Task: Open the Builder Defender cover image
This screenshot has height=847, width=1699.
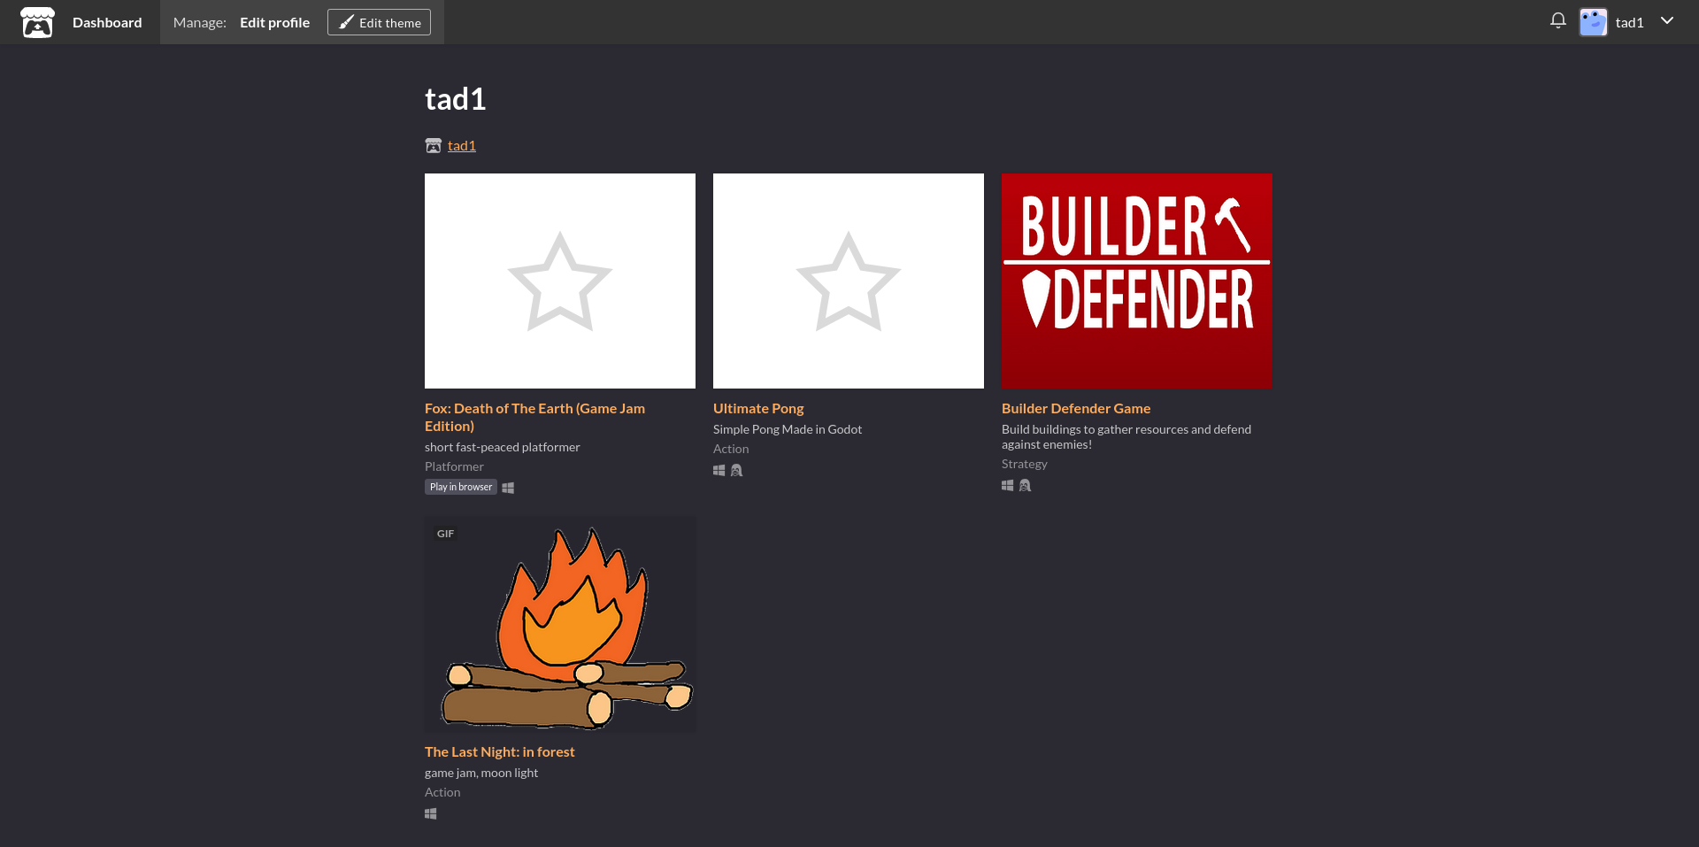Action: [x=1136, y=281]
